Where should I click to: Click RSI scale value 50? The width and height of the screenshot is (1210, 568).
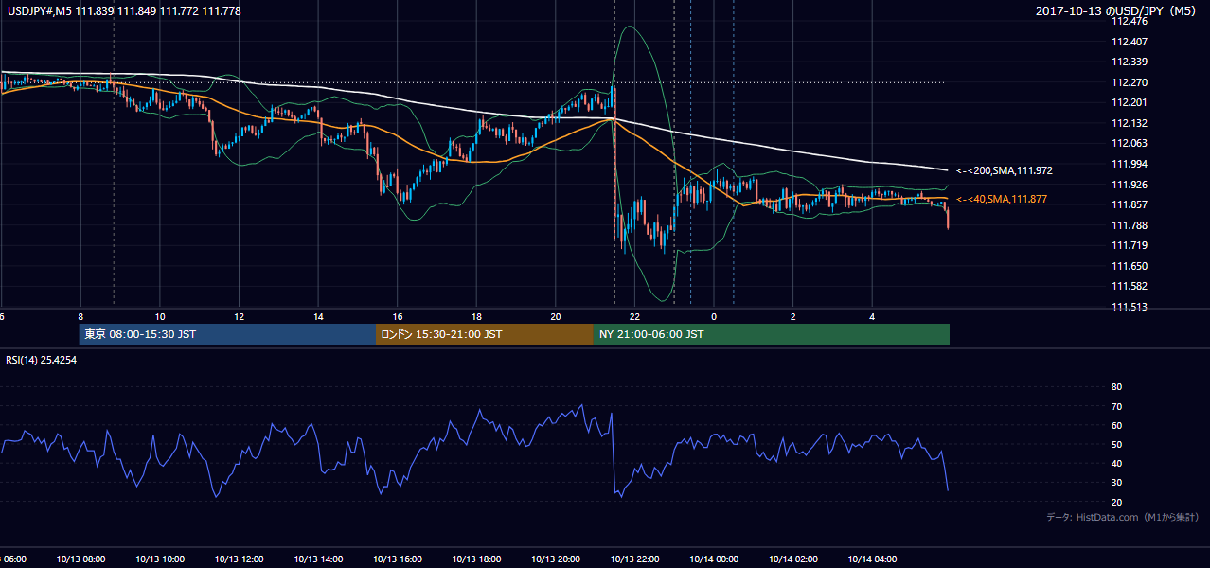(1116, 444)
